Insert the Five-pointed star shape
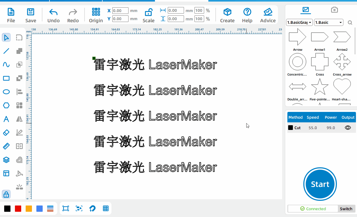The image size is (357, 217). click(x=320, y=89)
